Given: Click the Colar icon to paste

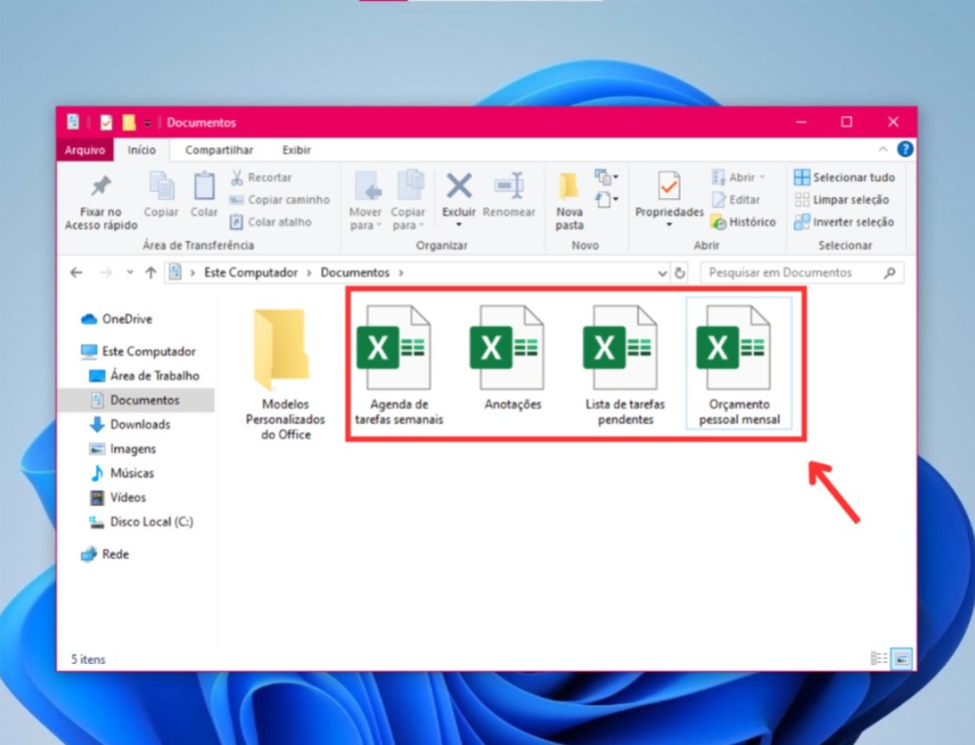Looking at the screenshot, I should pyautogui.click(x=203, y=188).
